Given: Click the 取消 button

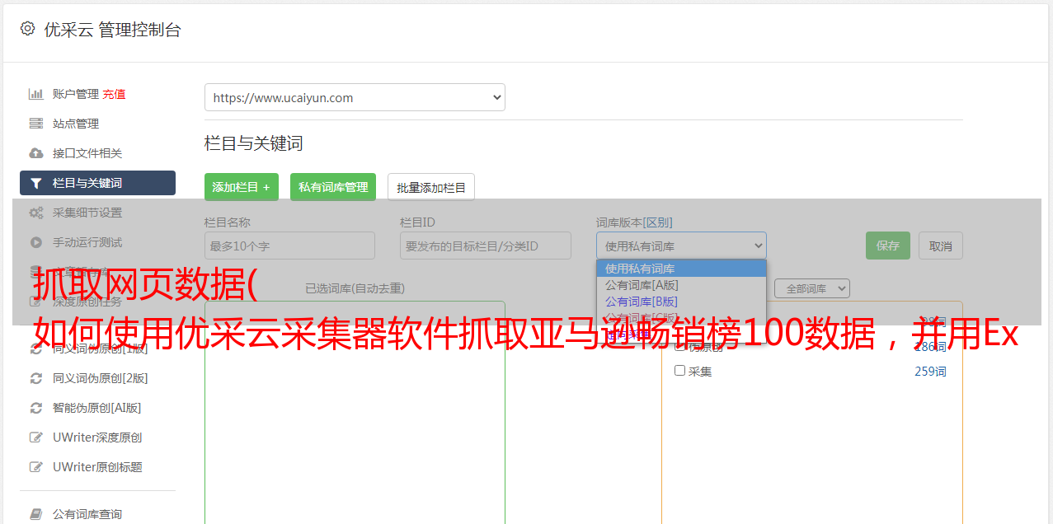Looking at the screenshot, I should 941,246.
